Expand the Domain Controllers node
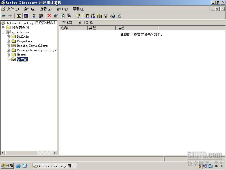The height and width of the screenshot is (170, 226). [x=8, y=46]
